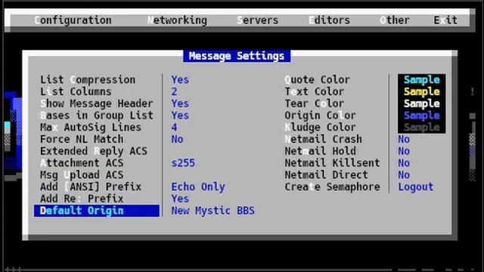Click the Message Settings title
Image resolution: width=484 pixels, height=272 pixels.
tap(237, 56)
